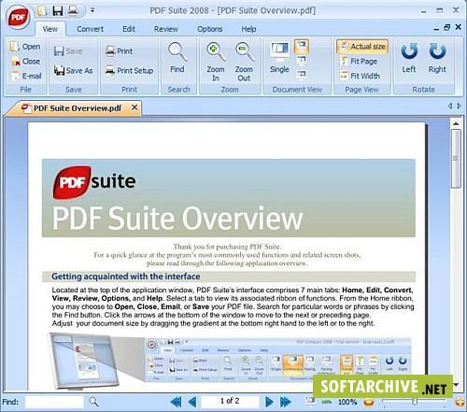467x412 pixels.
Task: Open Print Setup from the ribbon
Action: point(129,71)
